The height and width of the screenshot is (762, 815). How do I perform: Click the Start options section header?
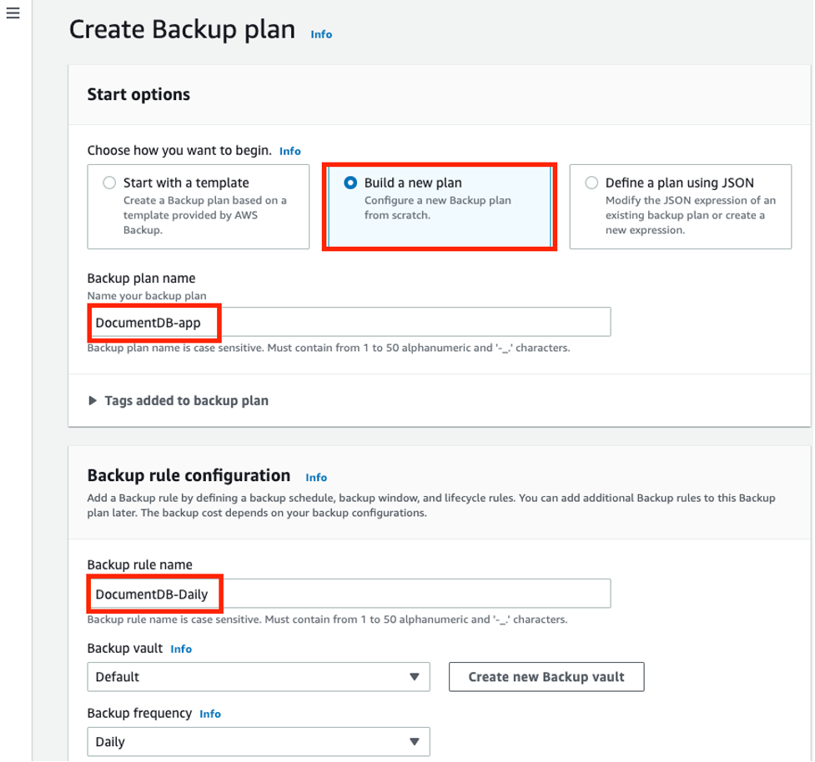click(138, 94)
